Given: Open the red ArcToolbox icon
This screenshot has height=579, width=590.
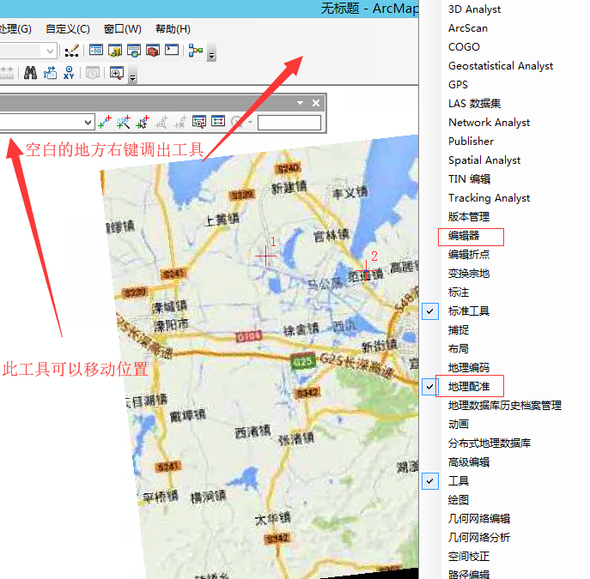Looking at the screenshot, I should pyautogui.click(x=153, y=51).
